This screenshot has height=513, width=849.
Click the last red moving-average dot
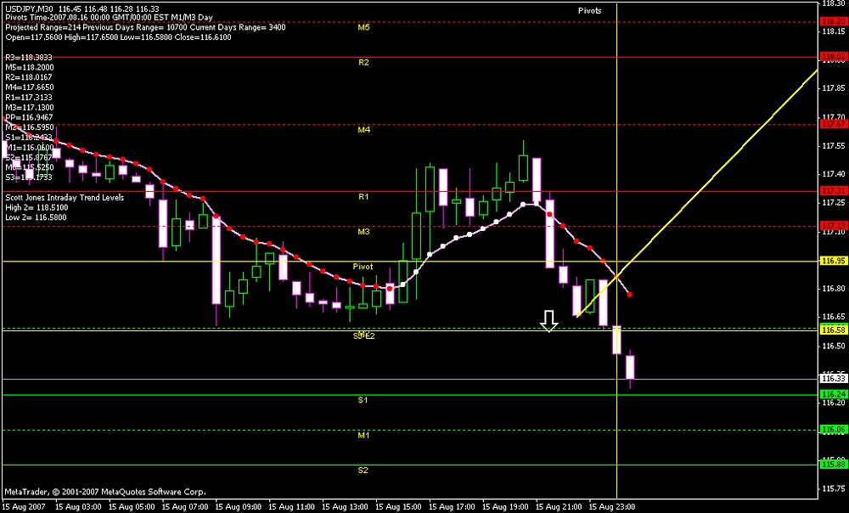click(629, 295)
